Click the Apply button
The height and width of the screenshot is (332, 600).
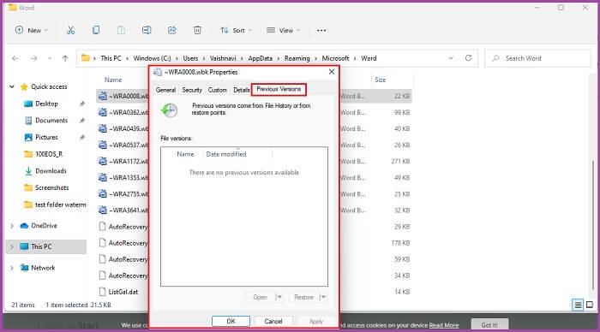click(x=316, y=321)
